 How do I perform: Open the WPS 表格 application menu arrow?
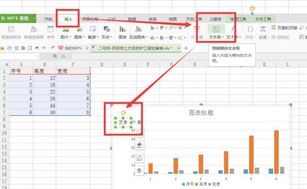click(x=34, y=18)
